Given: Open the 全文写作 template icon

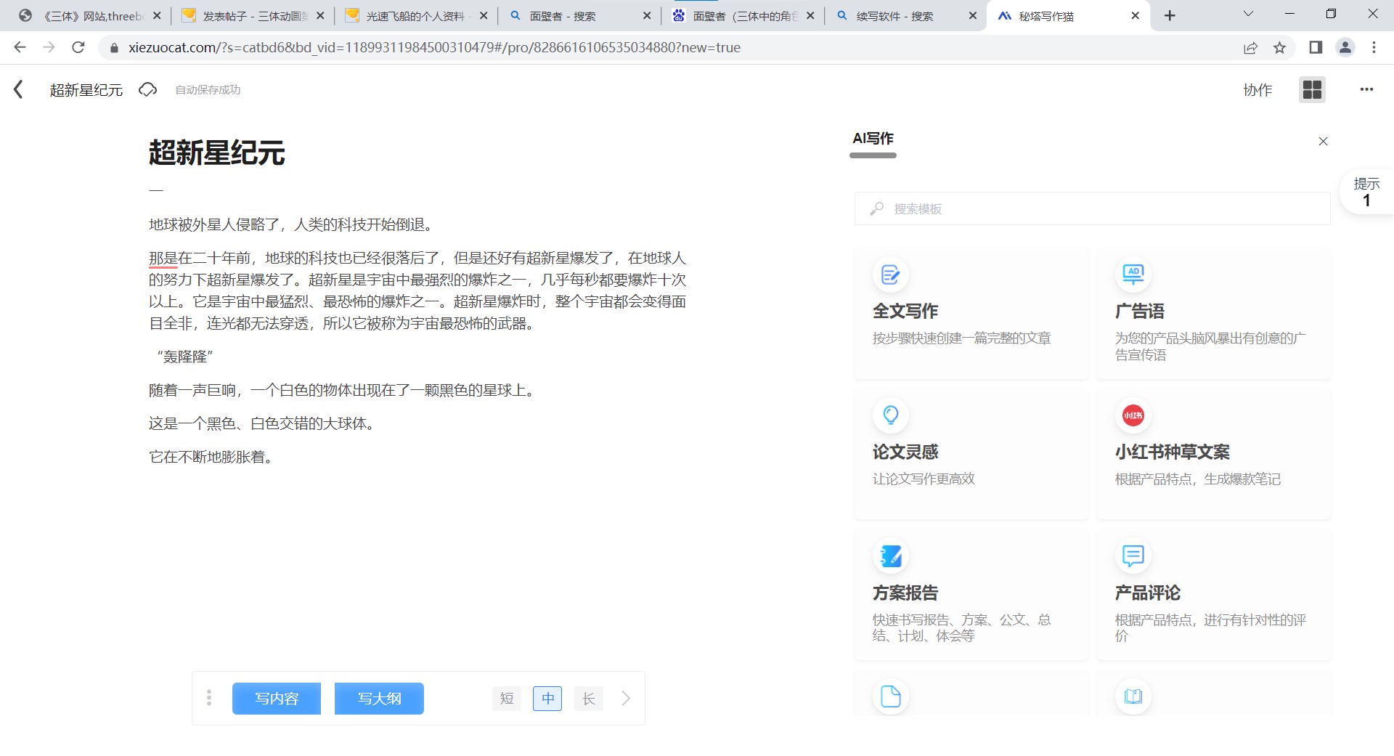Looking at the screenshot, I should coord(891,275).
